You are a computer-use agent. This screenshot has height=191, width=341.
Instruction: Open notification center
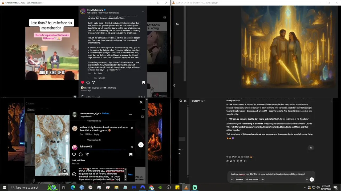coord(336,188)
